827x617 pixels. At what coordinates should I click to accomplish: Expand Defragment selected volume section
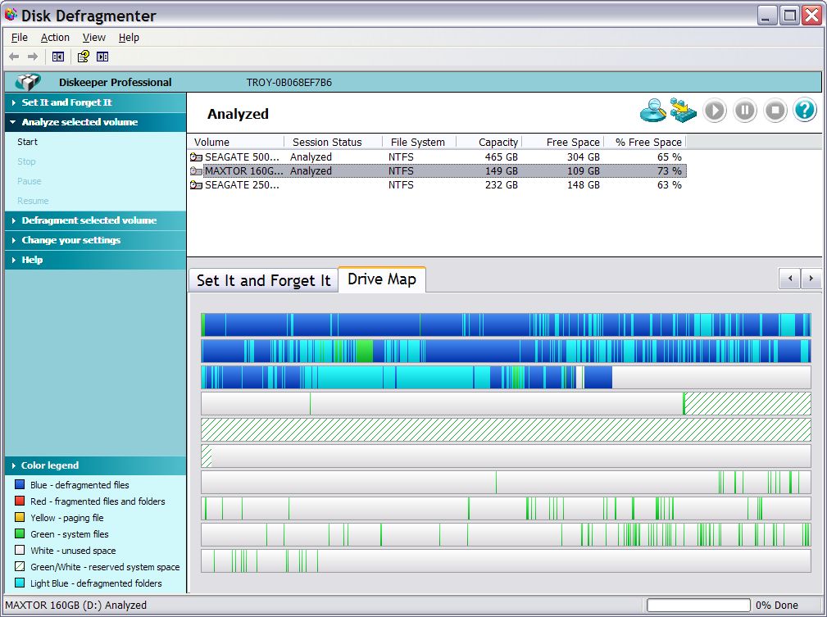pos(89,220)
